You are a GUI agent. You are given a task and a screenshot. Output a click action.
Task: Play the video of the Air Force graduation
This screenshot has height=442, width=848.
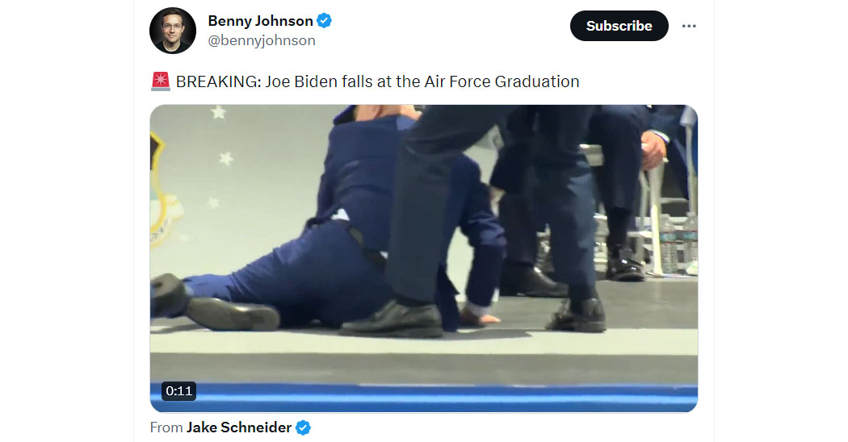[x=424, y=258]
